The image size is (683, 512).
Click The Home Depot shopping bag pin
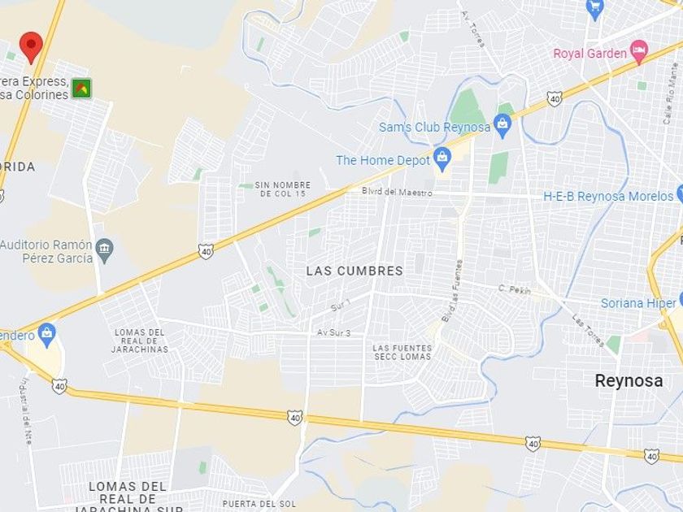click(x=442, y=159)
